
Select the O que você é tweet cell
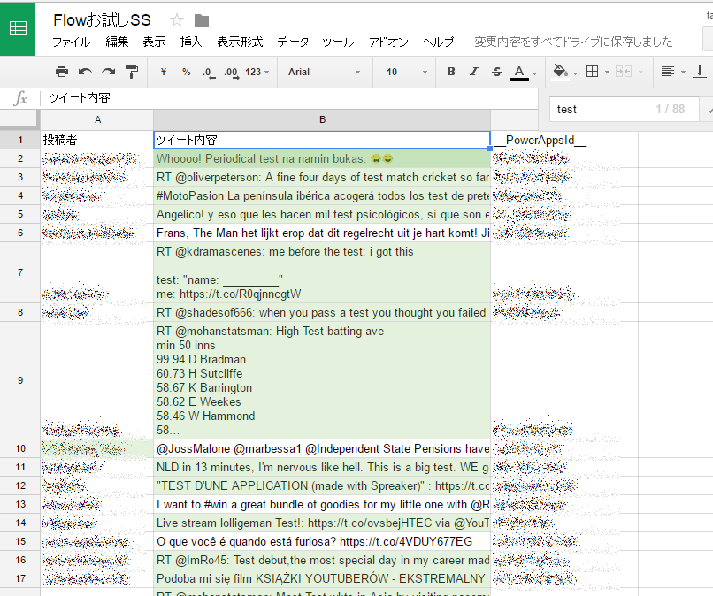coord(322,541)
